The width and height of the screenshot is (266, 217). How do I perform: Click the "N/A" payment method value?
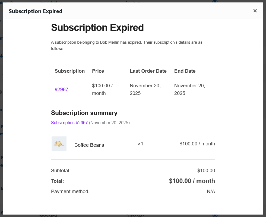pos(211,192)
